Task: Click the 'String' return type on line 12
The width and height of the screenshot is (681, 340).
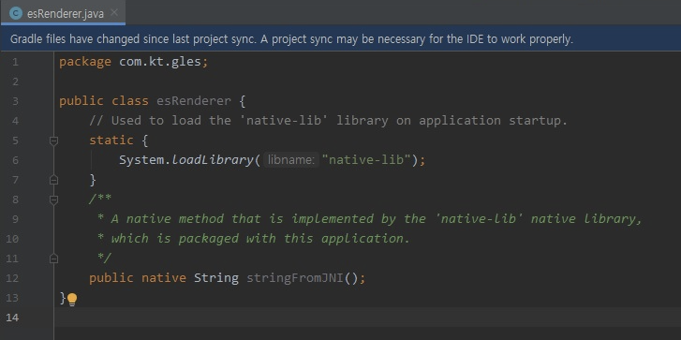Action: point(216,278)
